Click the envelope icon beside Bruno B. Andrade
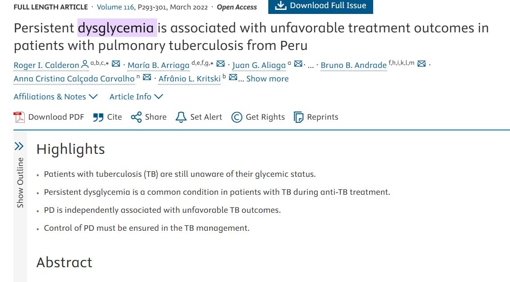Image resolution: width=510 pixels, height=282 pixels. click(421, 64)
